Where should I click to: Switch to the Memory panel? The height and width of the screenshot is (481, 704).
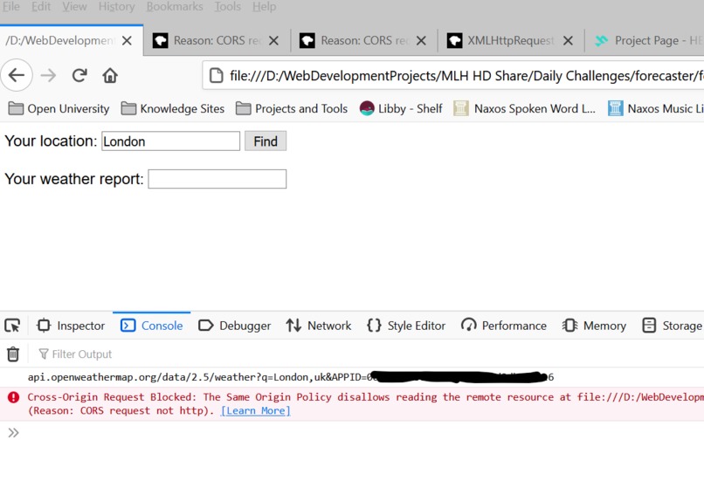point(594,326)
